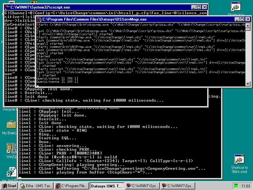Click the C:\WINNT\System32\cscript.exe title bar
The width and height of the screenshot is (253, 190).
point(106,7)
